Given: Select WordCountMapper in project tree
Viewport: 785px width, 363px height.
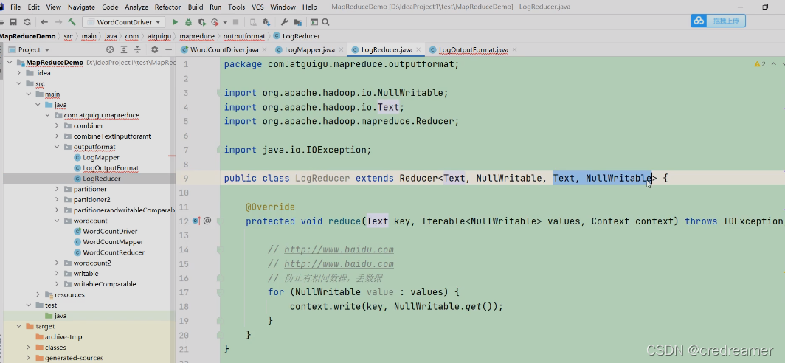Looking at the screenshot, I should point(113,242).
